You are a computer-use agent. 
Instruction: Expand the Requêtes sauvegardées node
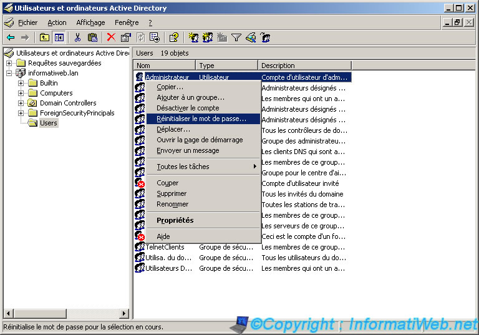pos(9,63)
